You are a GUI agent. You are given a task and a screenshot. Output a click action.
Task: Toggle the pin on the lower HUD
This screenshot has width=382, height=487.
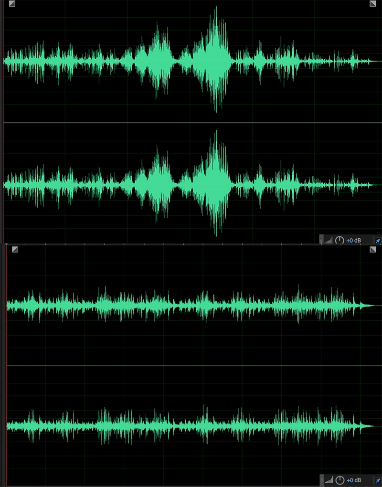[378, 480]
